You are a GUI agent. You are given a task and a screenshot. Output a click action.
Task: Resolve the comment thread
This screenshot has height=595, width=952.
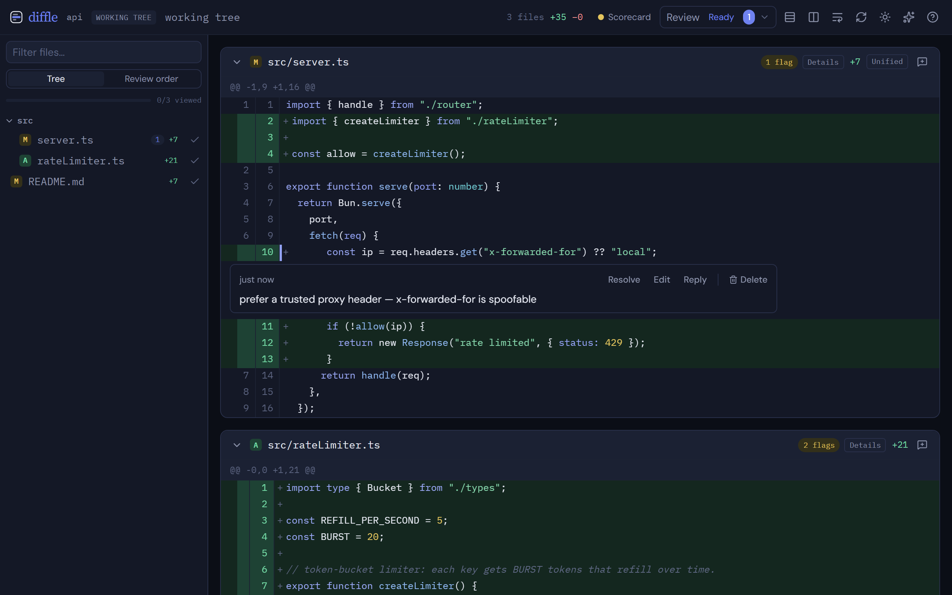pos(624,279)
